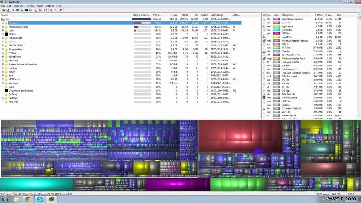Click the Windows Installer Package .msi icon
The height and width of the screenshot is (203, 361).
(264, 41)
